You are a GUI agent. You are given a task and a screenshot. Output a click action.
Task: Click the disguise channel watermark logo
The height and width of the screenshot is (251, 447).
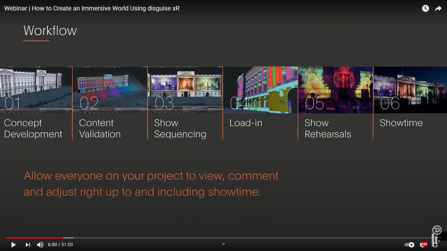[x=437, y=230]
